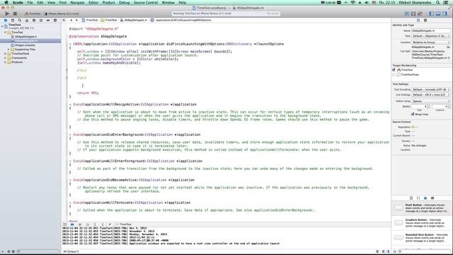
Task: Open the Source Control menu
Action: click(146, 2)
